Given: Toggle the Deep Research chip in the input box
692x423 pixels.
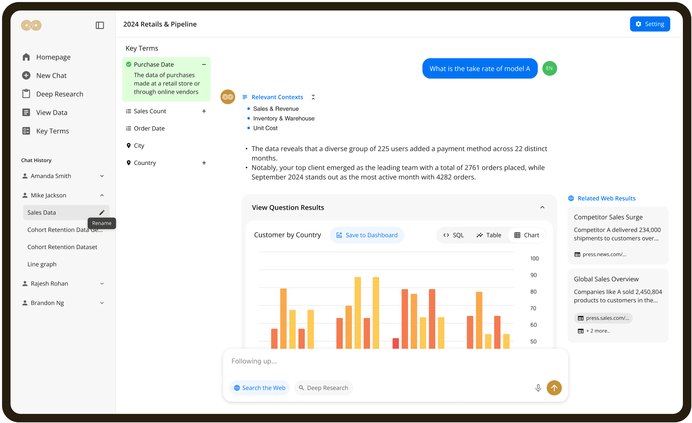Looking at the screenshot, I should 323,388.
